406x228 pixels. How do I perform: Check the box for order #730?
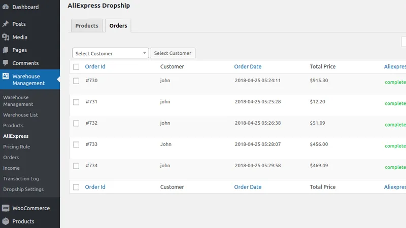(76, 81)
